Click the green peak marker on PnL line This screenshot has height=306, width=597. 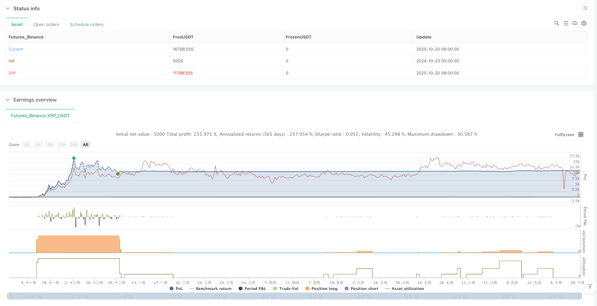coord(74,158)
